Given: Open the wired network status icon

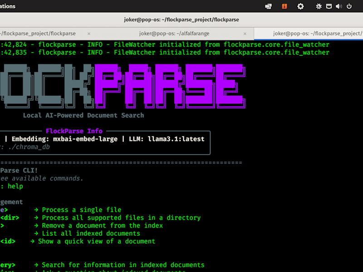Looking at the screenshot, I should click(x=329, y=6).
